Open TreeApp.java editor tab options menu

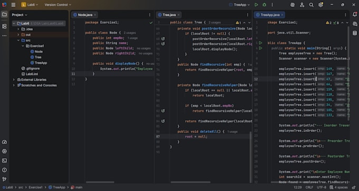point(345,15)
